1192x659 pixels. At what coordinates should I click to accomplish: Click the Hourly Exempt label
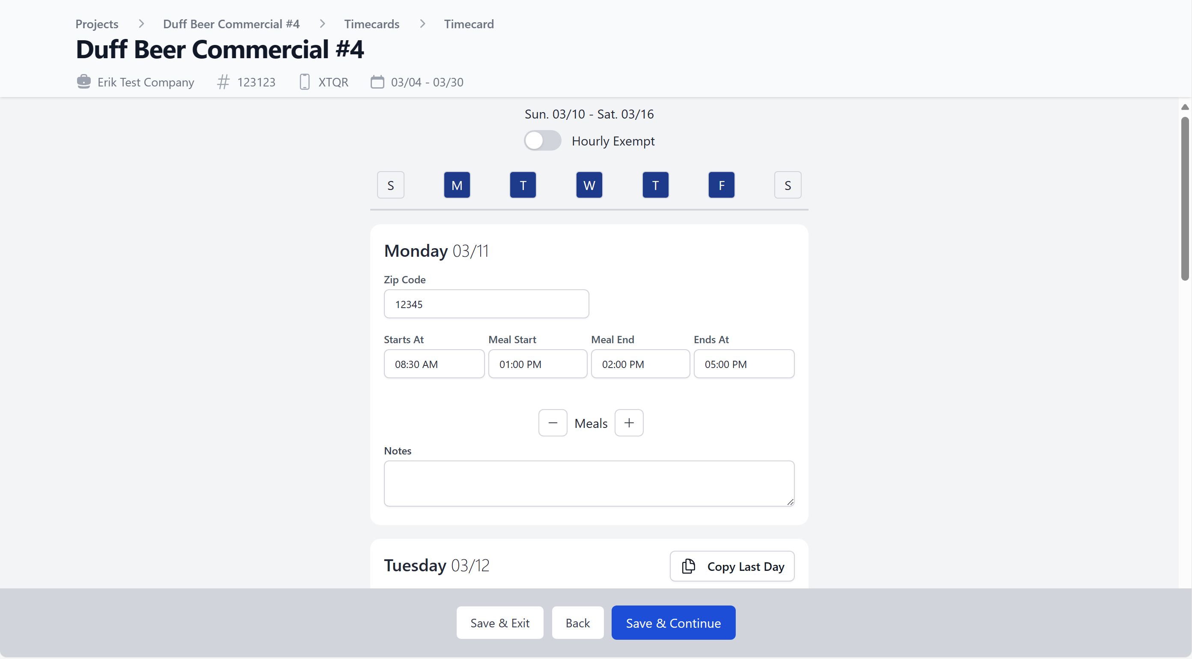[x=613, y=141]
